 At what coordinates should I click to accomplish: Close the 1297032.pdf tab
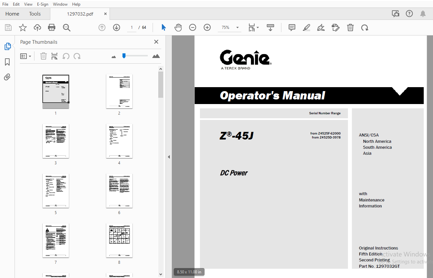[106, 14]
